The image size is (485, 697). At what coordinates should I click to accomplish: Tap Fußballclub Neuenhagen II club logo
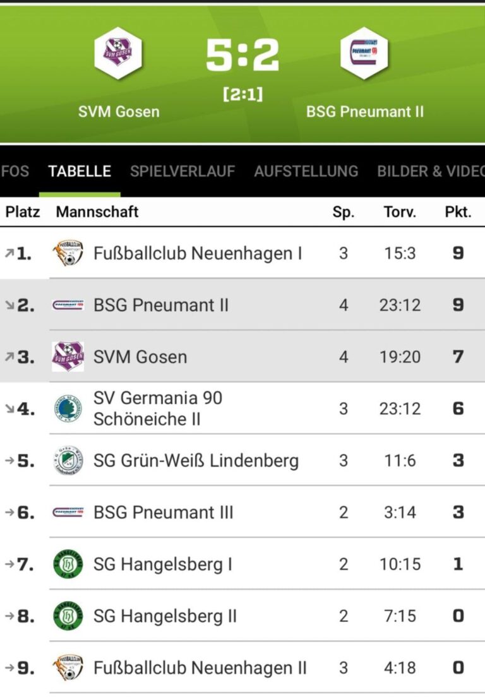[68, 667]
